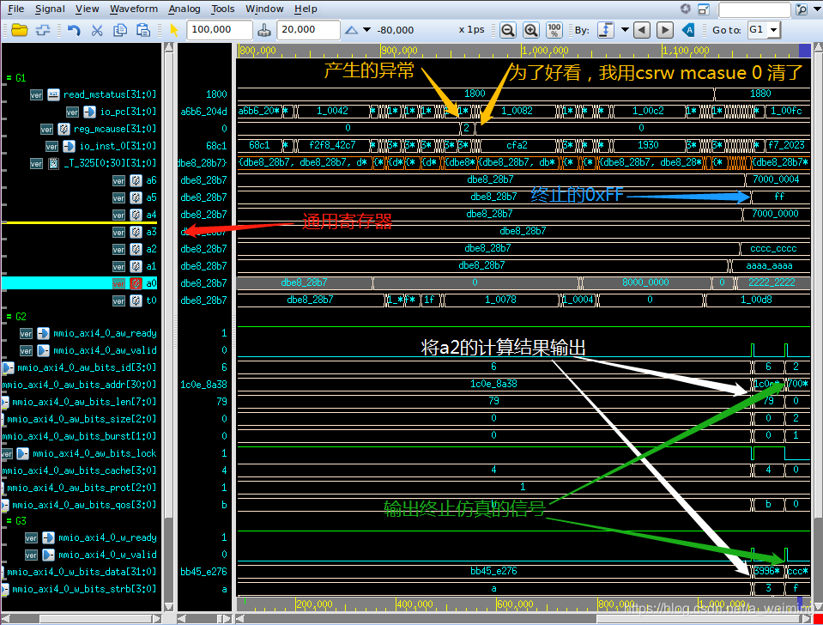Screen dimensions: 823x625
Task: Select signal reg_mcause[31:0]
Action: click(x=115, y=129)
